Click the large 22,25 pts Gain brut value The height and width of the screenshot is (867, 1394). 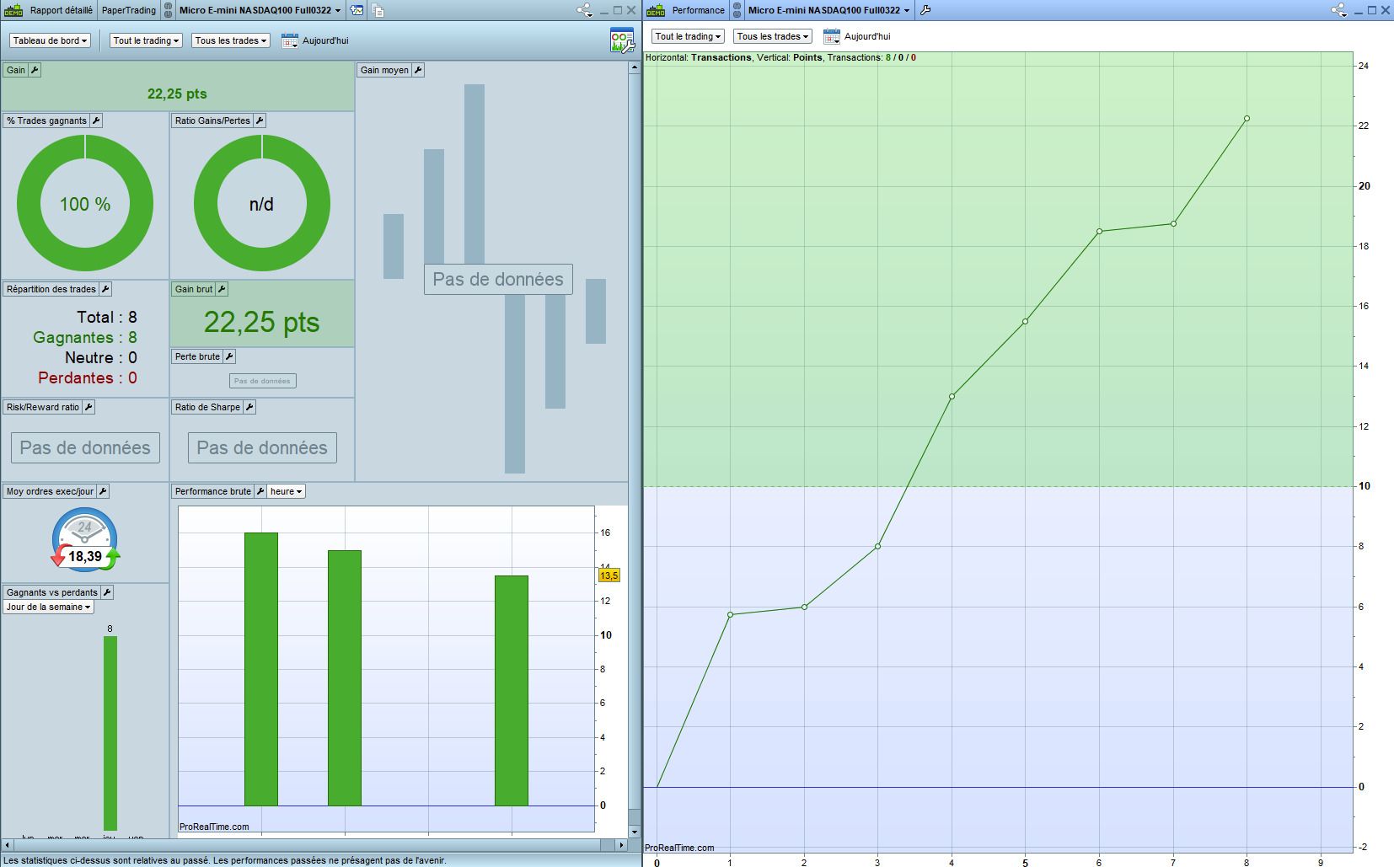pos(262,322)
